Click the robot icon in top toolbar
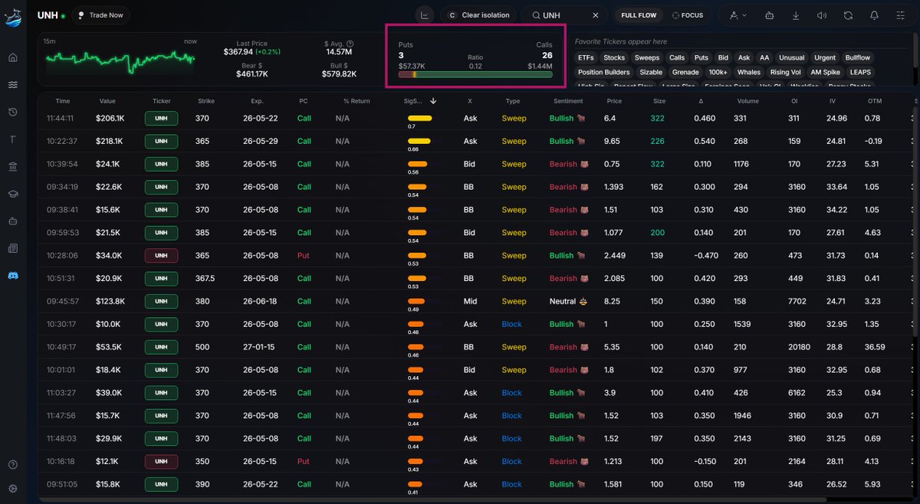This screenshot has width=920, height=504. (x=770, y=15)
